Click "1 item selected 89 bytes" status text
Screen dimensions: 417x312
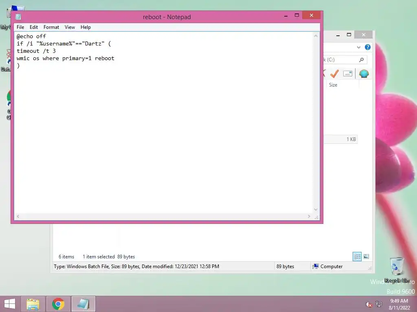coord(108,257)
